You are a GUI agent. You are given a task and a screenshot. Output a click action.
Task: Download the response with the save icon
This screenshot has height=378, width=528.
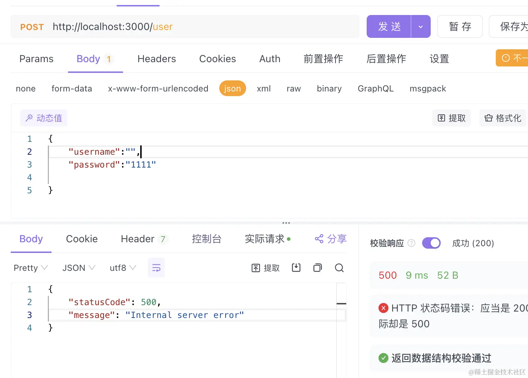click(296, 268)
